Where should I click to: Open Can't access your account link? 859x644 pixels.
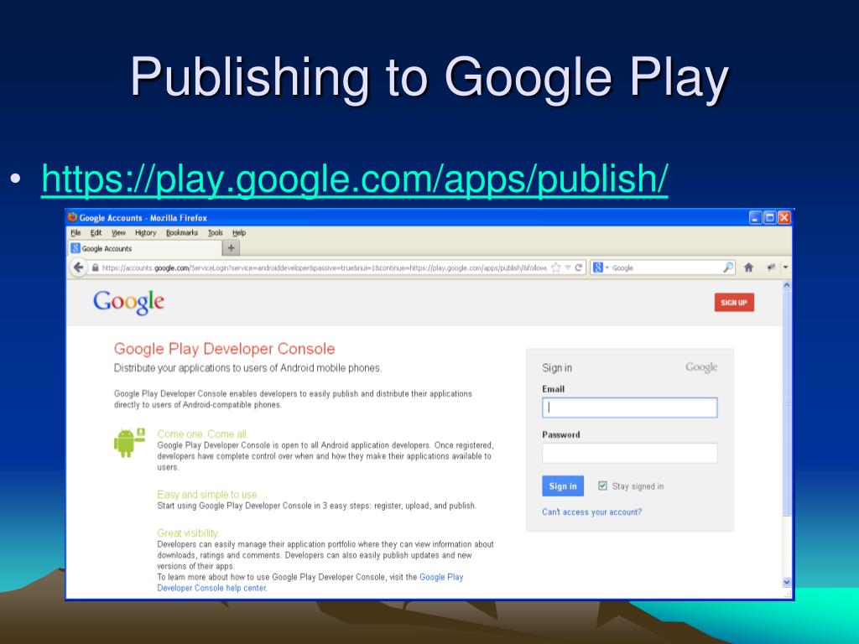click(x=591, y=512)
